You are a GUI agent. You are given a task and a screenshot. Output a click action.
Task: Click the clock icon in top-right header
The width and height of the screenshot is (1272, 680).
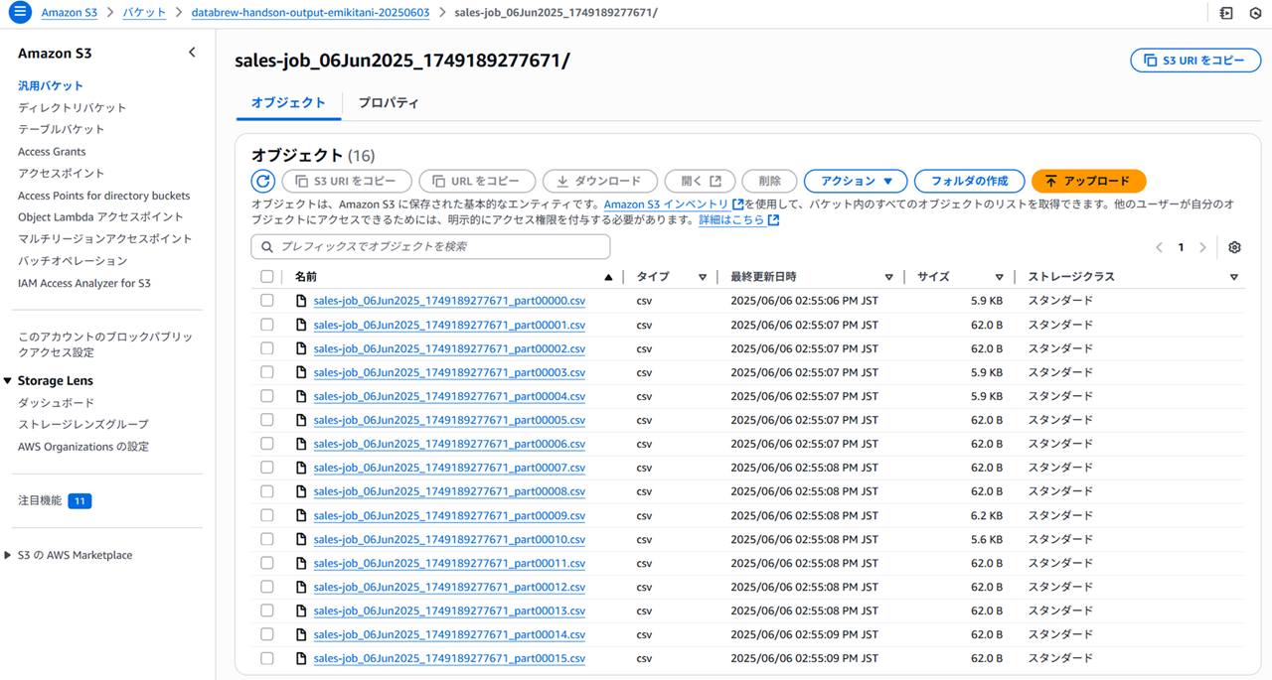[x=1254, y=12]
